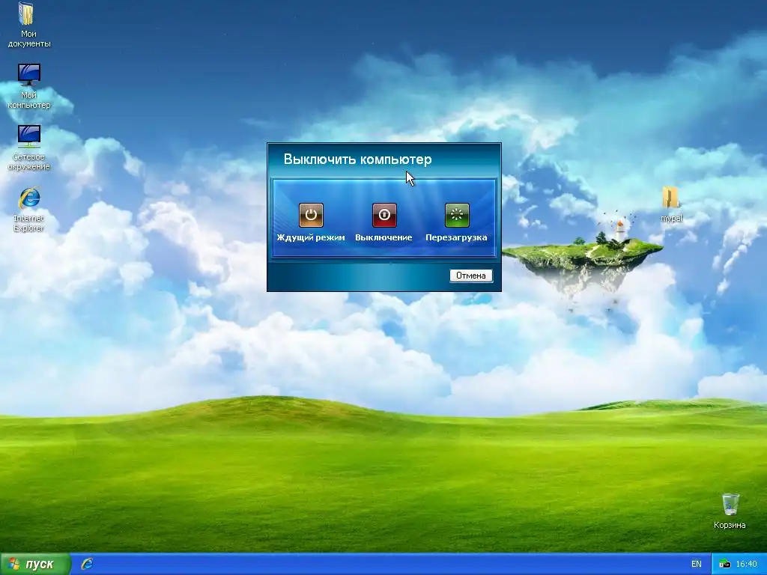Click the Standby power icon
The image size is (767, 575).
tap(311, 215)
